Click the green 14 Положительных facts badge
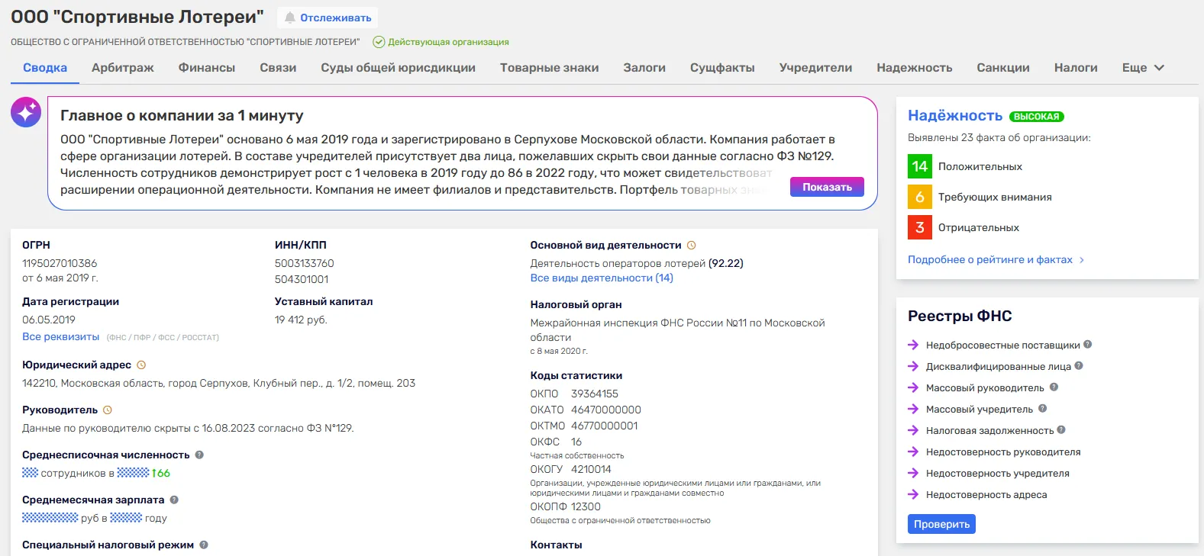1204x556 pixels. 920,166
